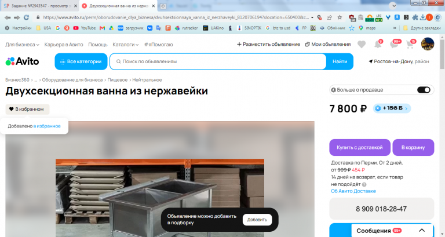Show hidden bookmarks with the chevron
Screen dimensions: 445x237
coord(395,28)
